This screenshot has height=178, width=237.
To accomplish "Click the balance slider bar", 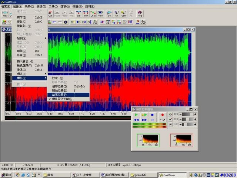I will pyautogui.click(x=188, y=119).
